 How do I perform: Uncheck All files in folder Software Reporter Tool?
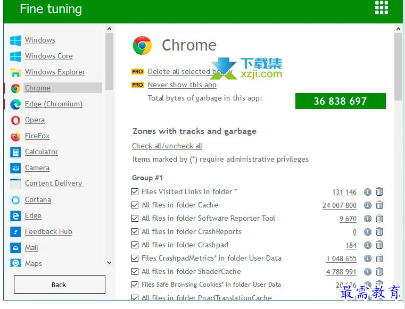[135, 219]
